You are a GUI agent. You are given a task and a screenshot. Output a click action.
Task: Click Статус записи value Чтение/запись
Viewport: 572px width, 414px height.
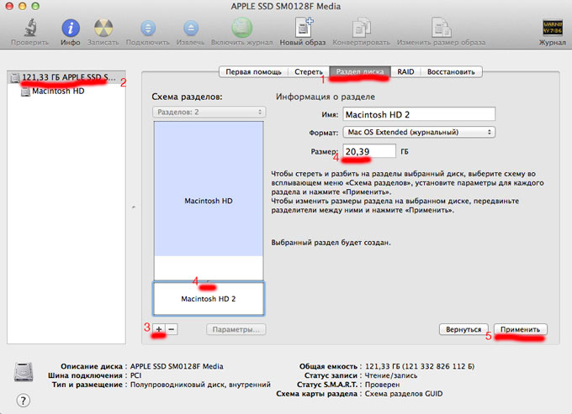(x=391, y=375)
